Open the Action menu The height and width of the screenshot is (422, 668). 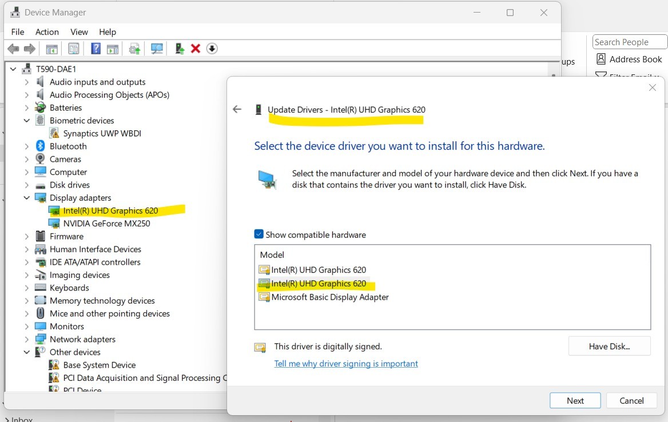click(x=47, y=32)
